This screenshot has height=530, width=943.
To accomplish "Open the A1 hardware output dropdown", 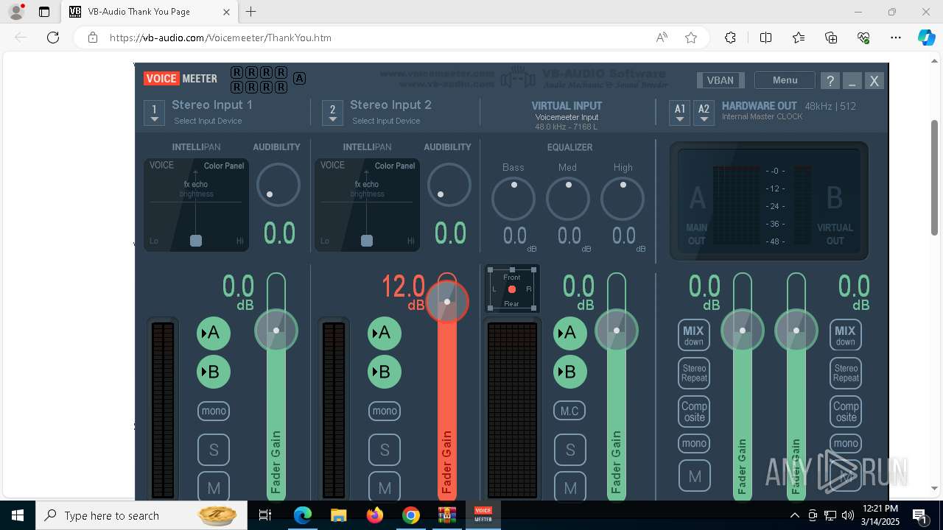I will point(680,112).
